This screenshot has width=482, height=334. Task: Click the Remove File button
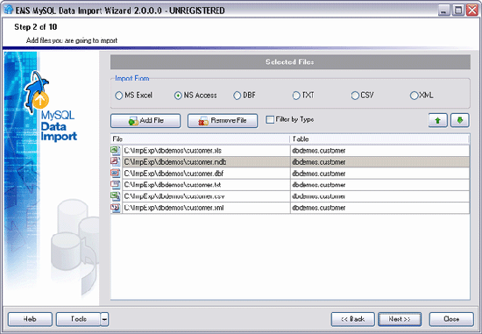click(x=223, y=121)
